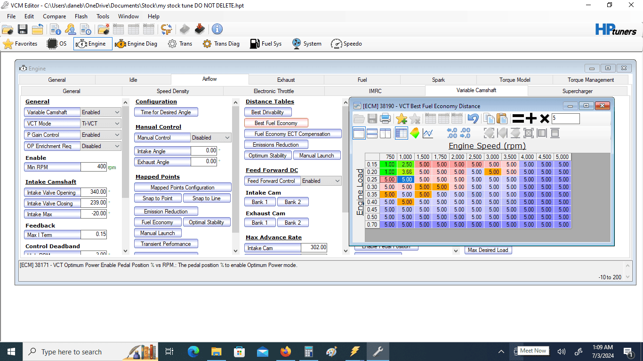643x361 pixels.
Task: Paste values using the clipboard icon
Action: pyautogui.click(x=502, y=118)
